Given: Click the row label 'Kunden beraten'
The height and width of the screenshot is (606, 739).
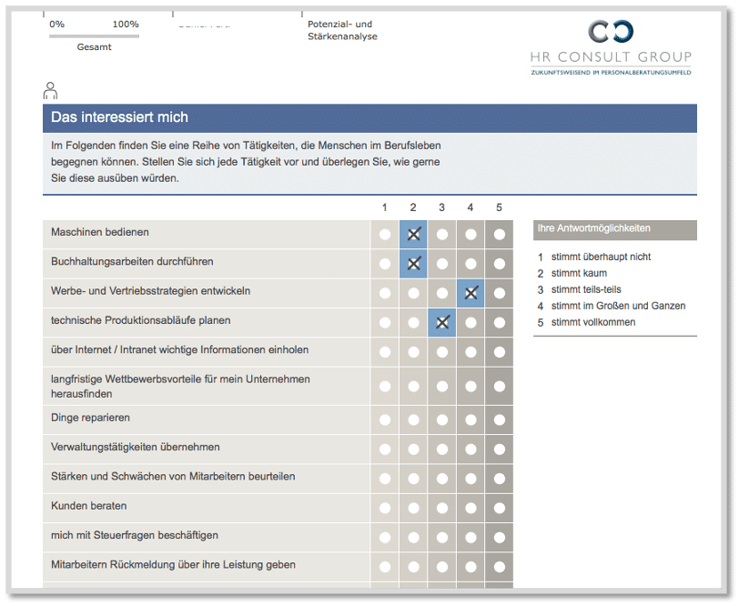Looking at the screenshot, I should tap(88, 506).
